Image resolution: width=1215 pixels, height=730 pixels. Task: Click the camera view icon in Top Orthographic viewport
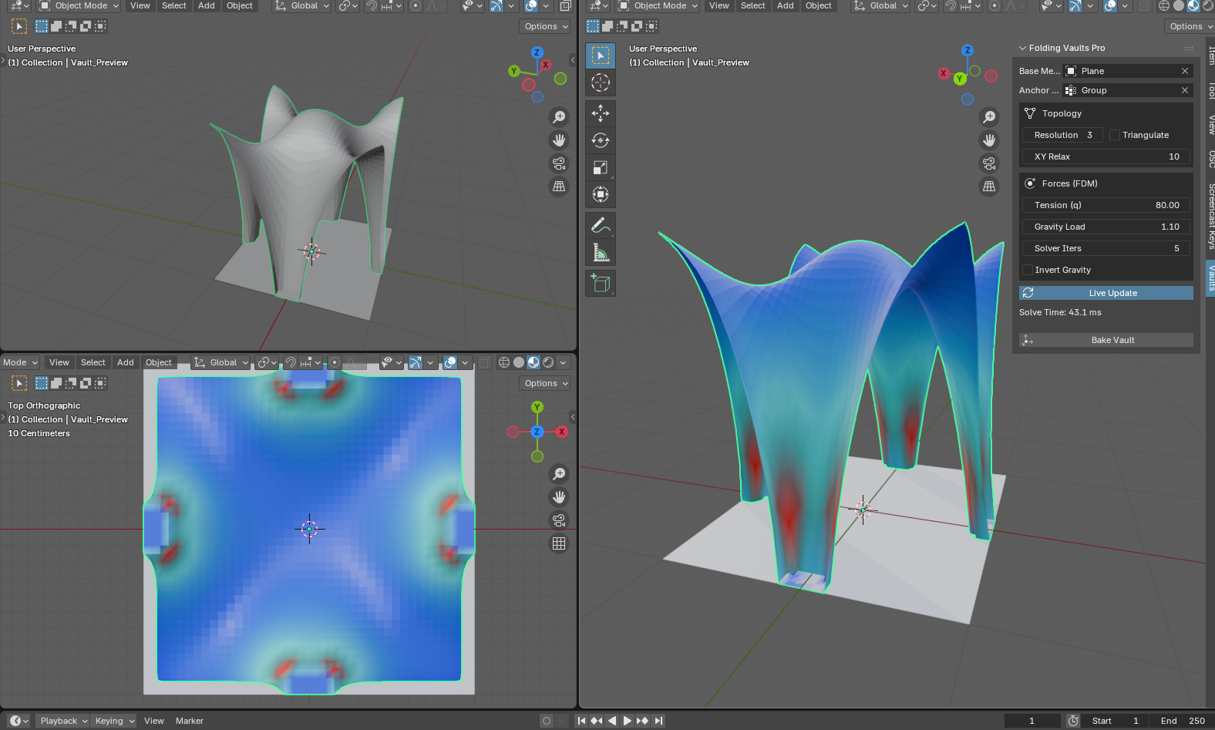click(x=559, y=520)
